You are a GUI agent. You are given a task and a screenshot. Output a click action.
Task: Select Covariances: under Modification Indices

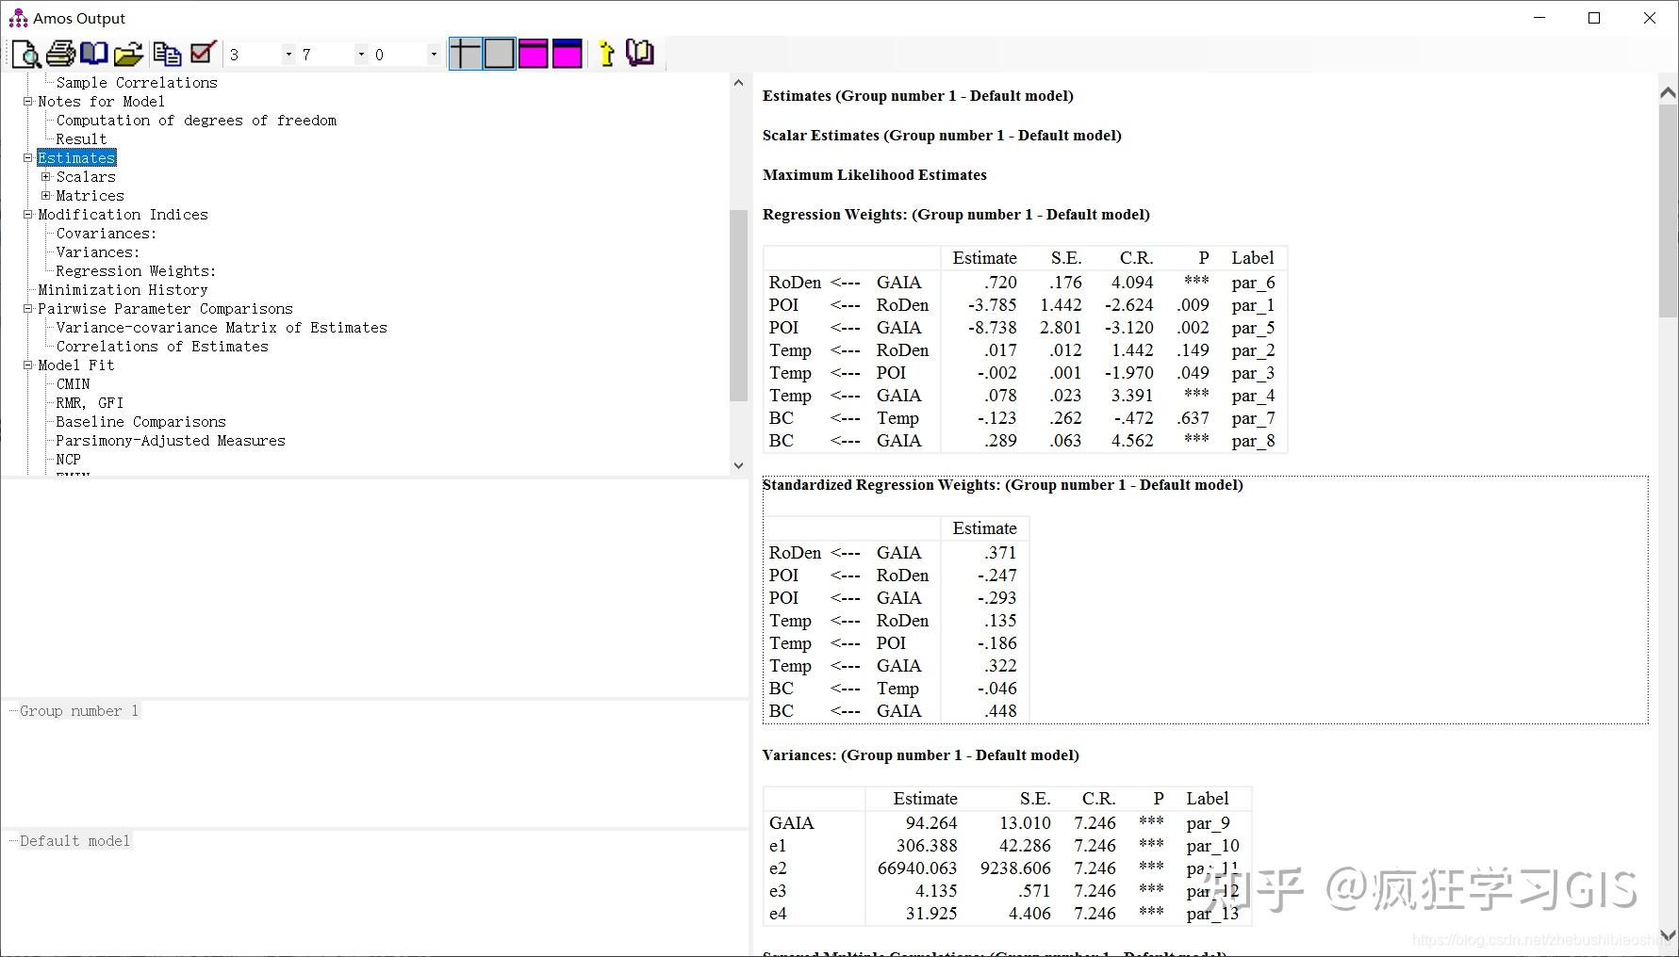[107, 234]
